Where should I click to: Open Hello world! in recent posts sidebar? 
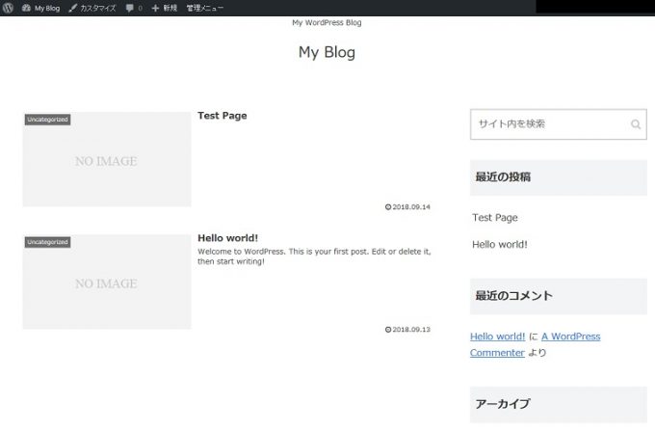point(500,244)
